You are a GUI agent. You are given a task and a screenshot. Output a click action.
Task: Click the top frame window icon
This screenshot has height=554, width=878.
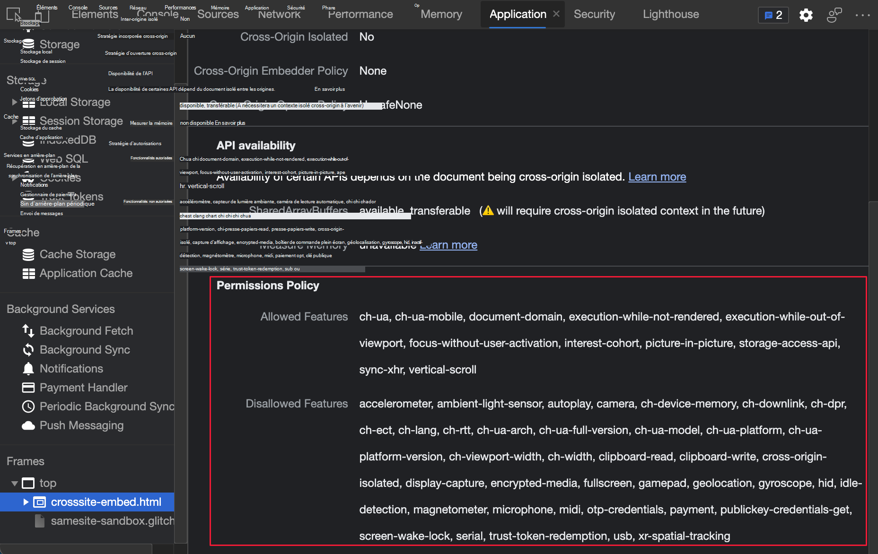click(x=28, y=483)
